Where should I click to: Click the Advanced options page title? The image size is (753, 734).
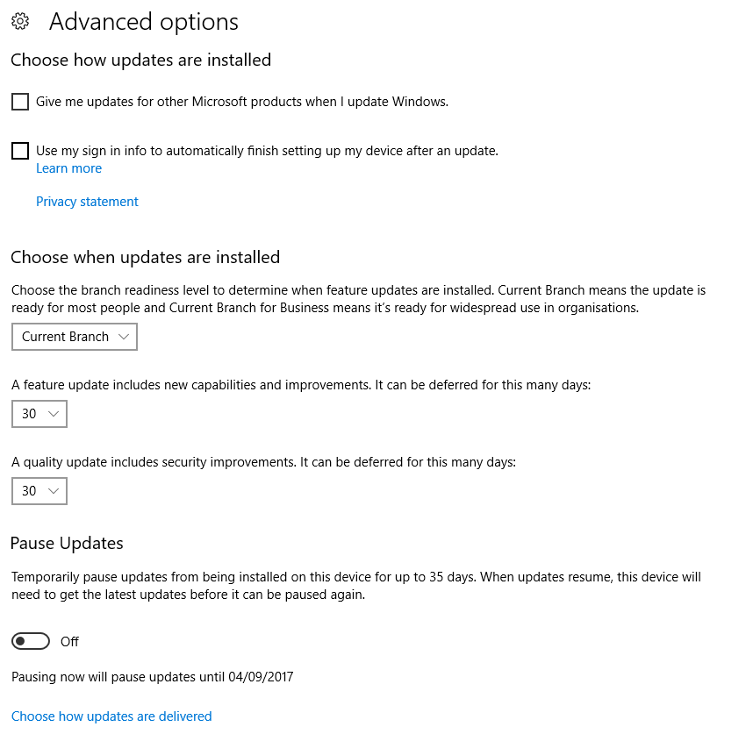click(x=144, y=22)
